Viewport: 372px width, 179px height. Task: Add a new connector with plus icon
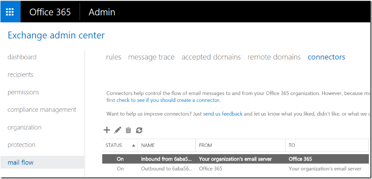tap(107, 130)
